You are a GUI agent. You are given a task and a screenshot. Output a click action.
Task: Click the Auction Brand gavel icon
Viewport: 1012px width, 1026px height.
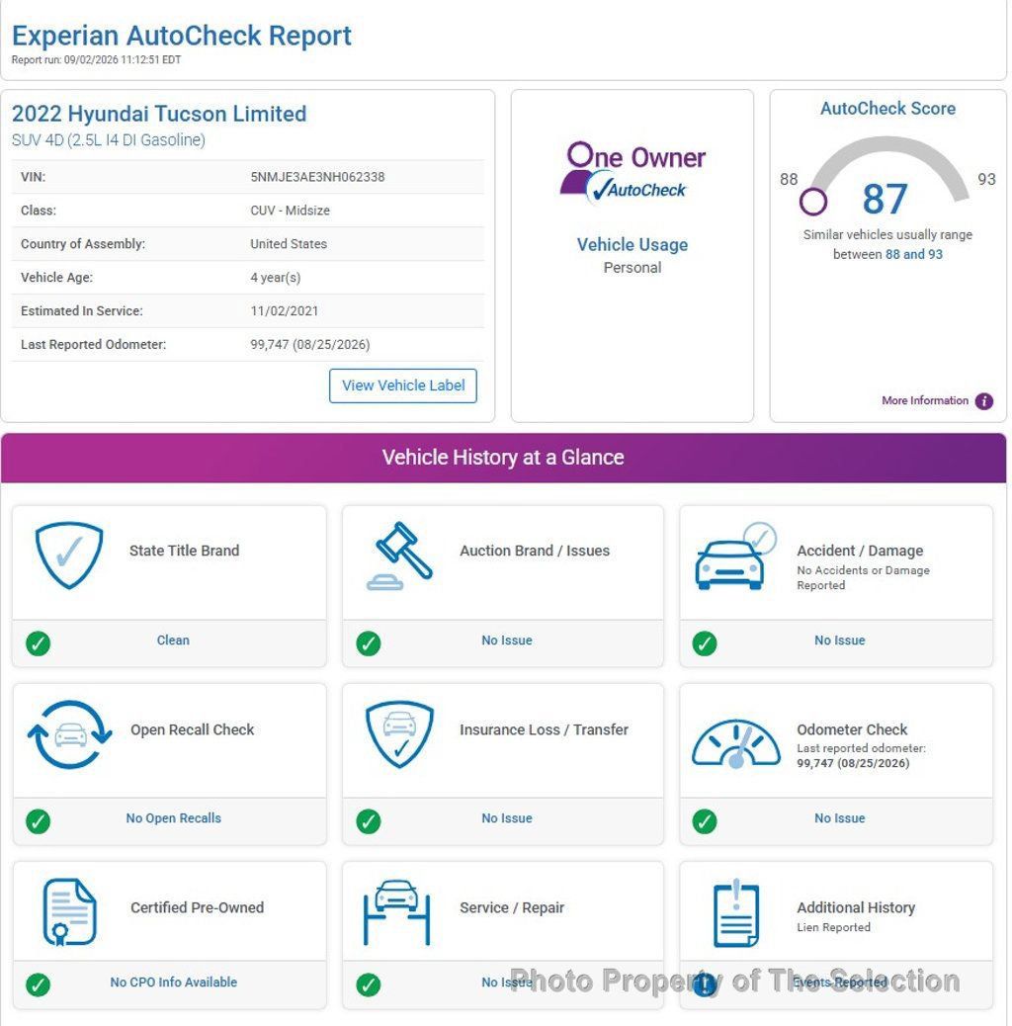click(399, 556)
